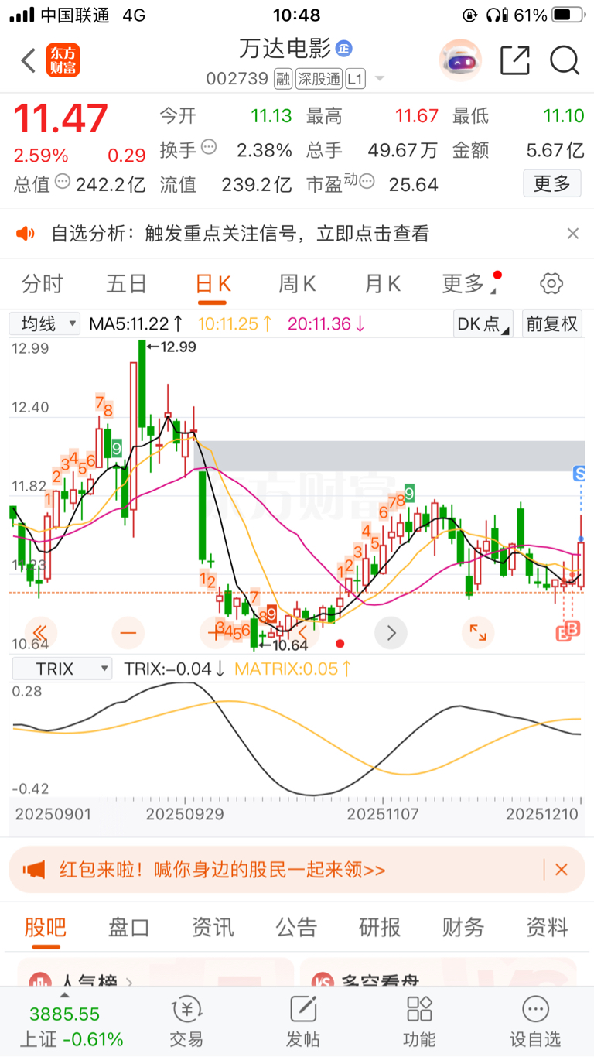Switch to 周K chart tab
The width and height of the screenshot is (594, 1057).
click(x=298, y=284)
